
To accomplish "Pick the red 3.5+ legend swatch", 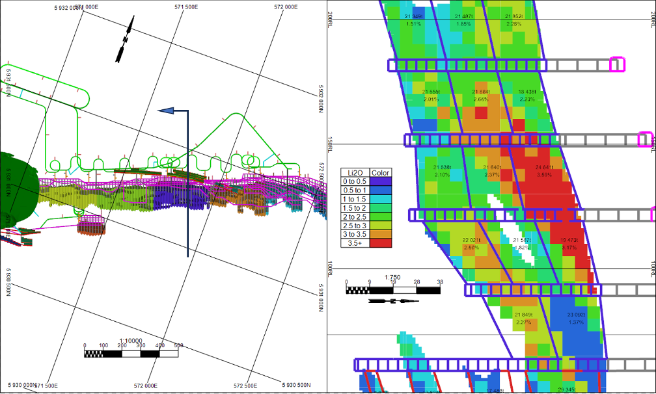I will (381, 243).
